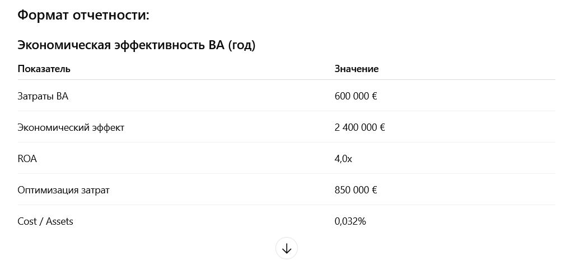Click the 'Показатель' column header

pyautogui.click(x=44, y=69)
